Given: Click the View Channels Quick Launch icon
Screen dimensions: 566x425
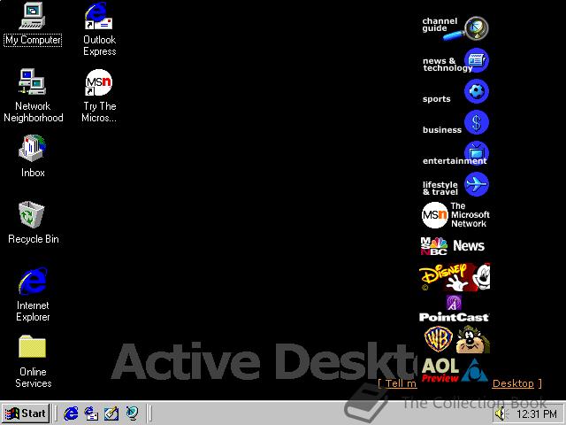Looking at the screenshot, I should [x=132, y=413].
